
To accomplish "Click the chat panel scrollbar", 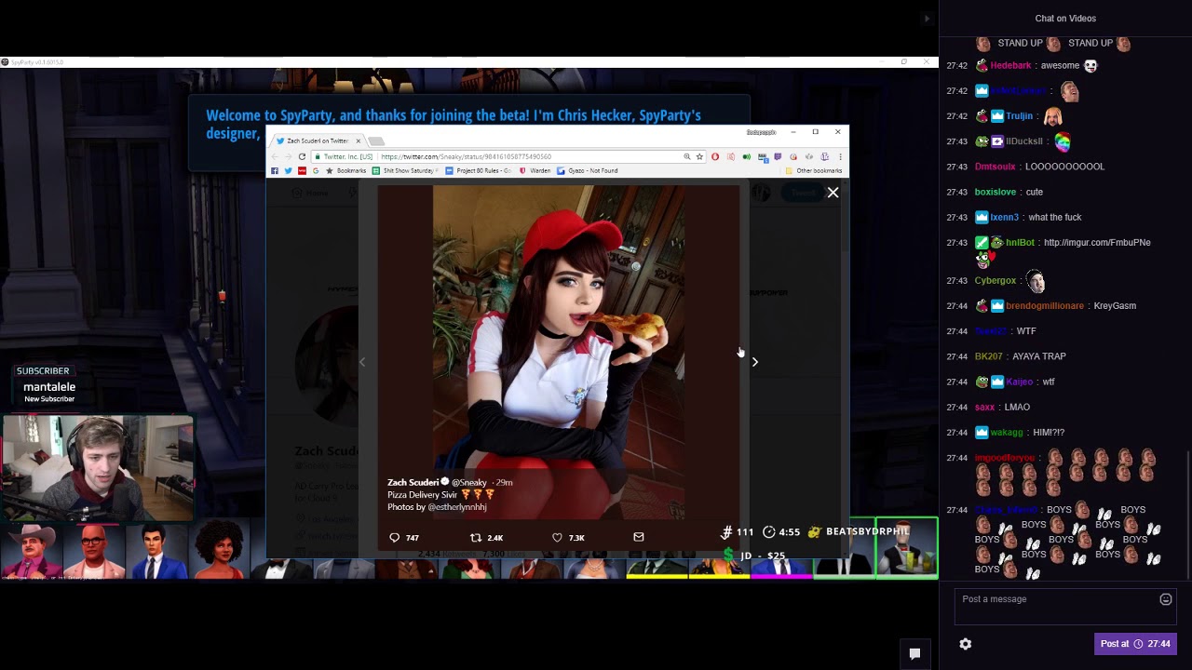I will pos(1188,516).
